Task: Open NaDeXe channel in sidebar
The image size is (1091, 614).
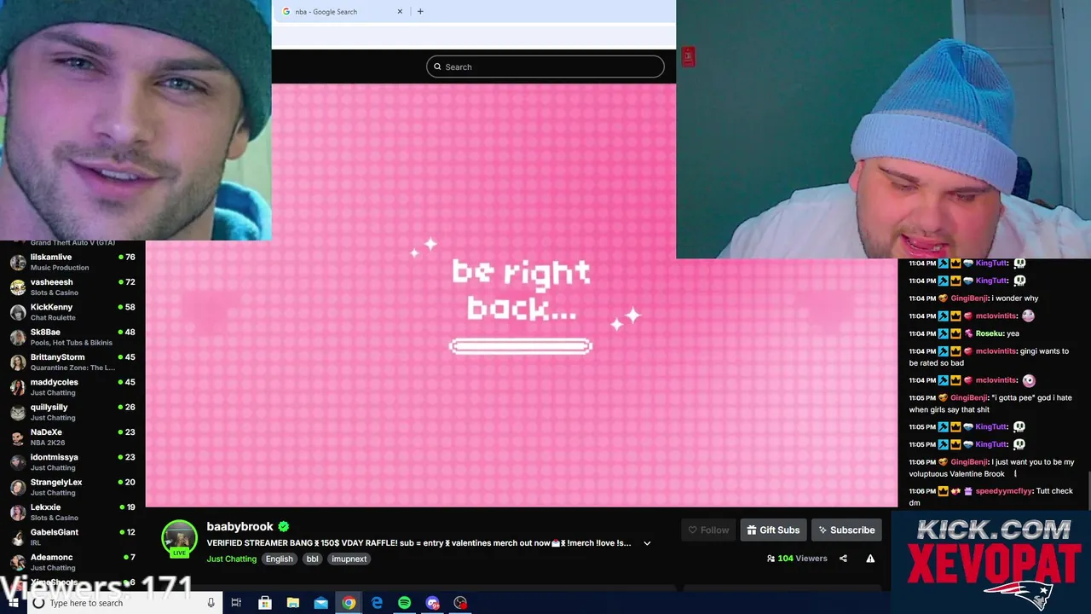Action: click(72, 437)
